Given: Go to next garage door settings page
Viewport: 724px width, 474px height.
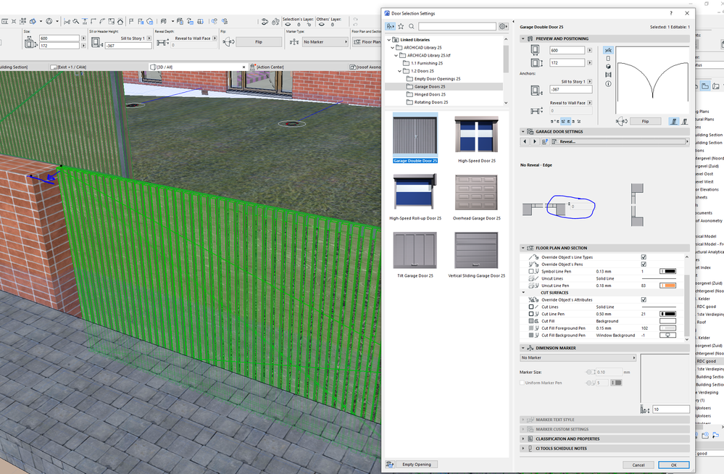Looking at the screenshot, I should (535, 141).
